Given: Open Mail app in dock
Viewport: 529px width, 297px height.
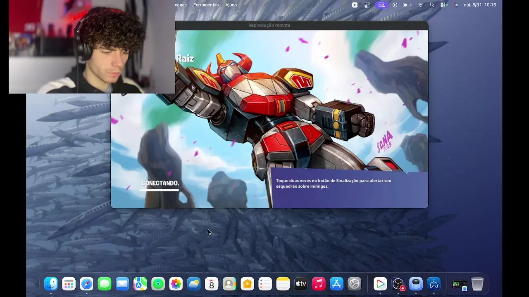Looking at the screenshot, I should pos(122,284).
